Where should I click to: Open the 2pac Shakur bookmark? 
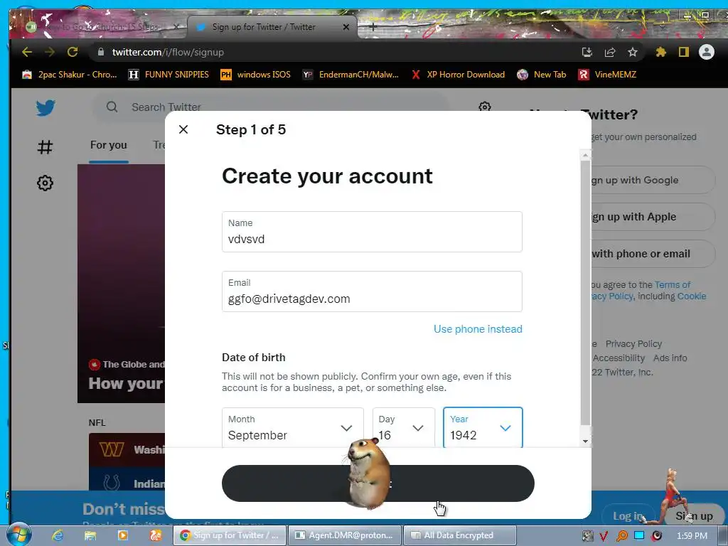pos(69,74)
